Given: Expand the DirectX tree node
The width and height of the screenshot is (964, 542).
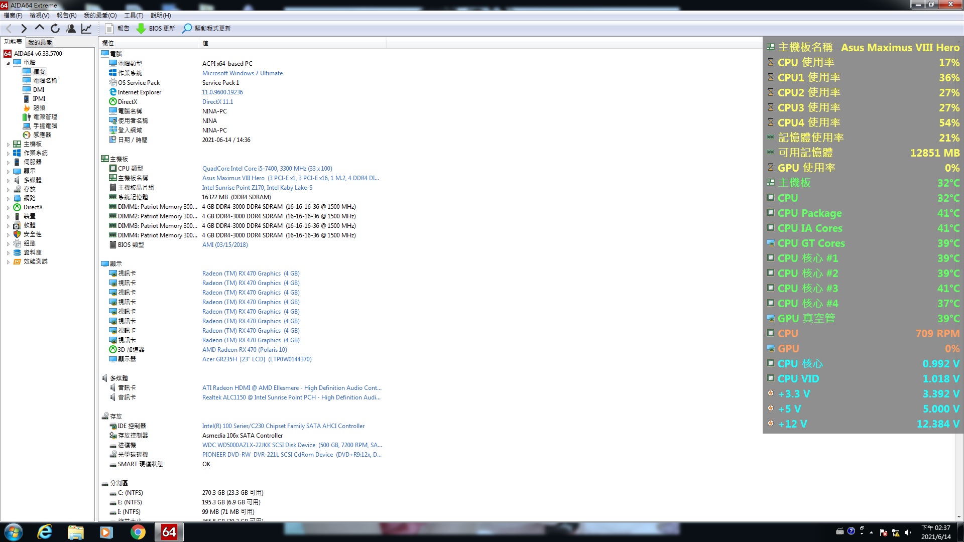Looking at the screenshot, I should [x=8, y=208].
